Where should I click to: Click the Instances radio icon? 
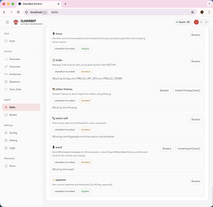tap(6, 74)
